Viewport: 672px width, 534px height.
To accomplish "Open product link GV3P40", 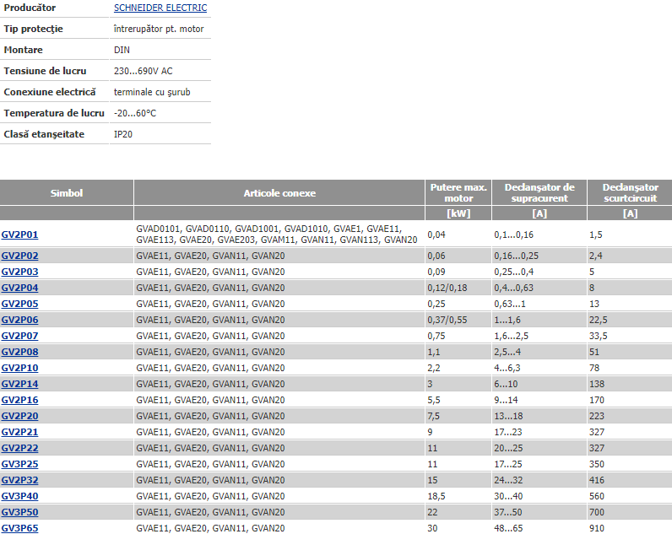I will point(19,496).
